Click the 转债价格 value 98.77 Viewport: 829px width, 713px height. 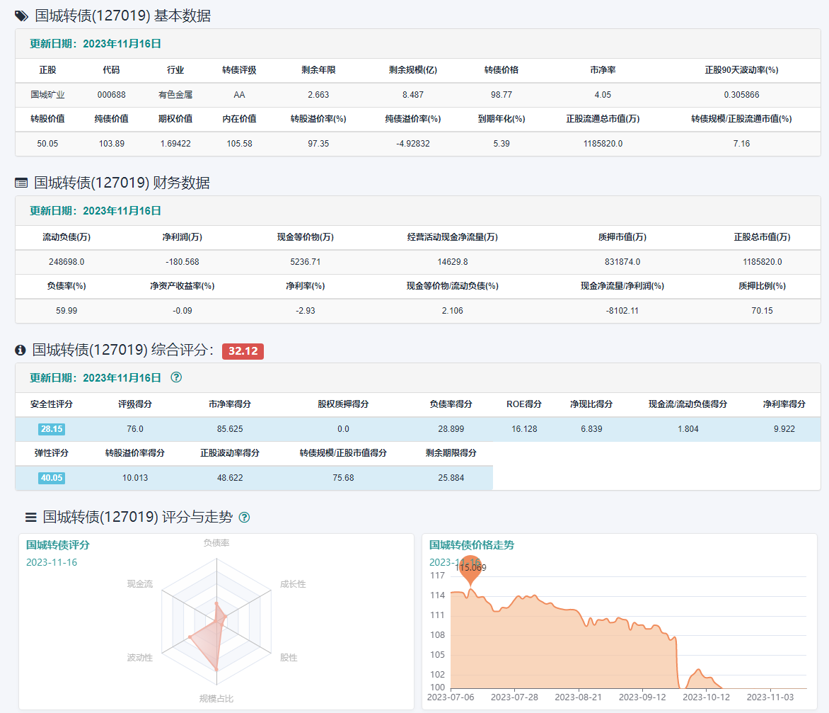(502, 95)
